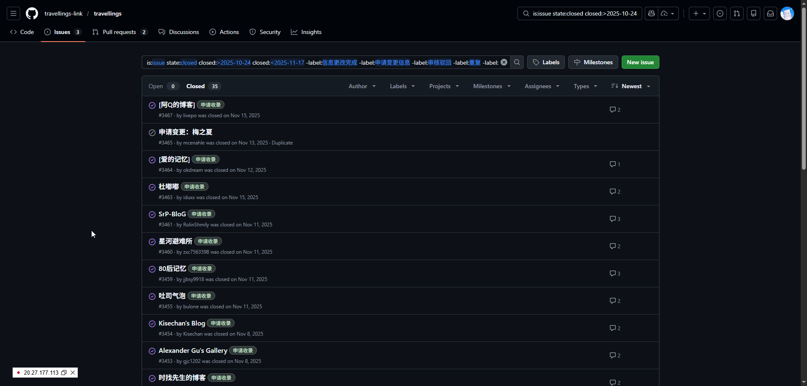This screenshot has width=807, height=386.
Task: Open the Copilot chat icon
Action: [x=651, y=13]
